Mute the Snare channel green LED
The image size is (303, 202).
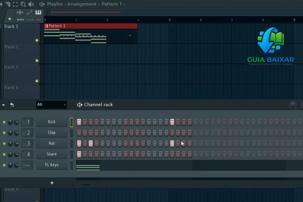(4, 154)
